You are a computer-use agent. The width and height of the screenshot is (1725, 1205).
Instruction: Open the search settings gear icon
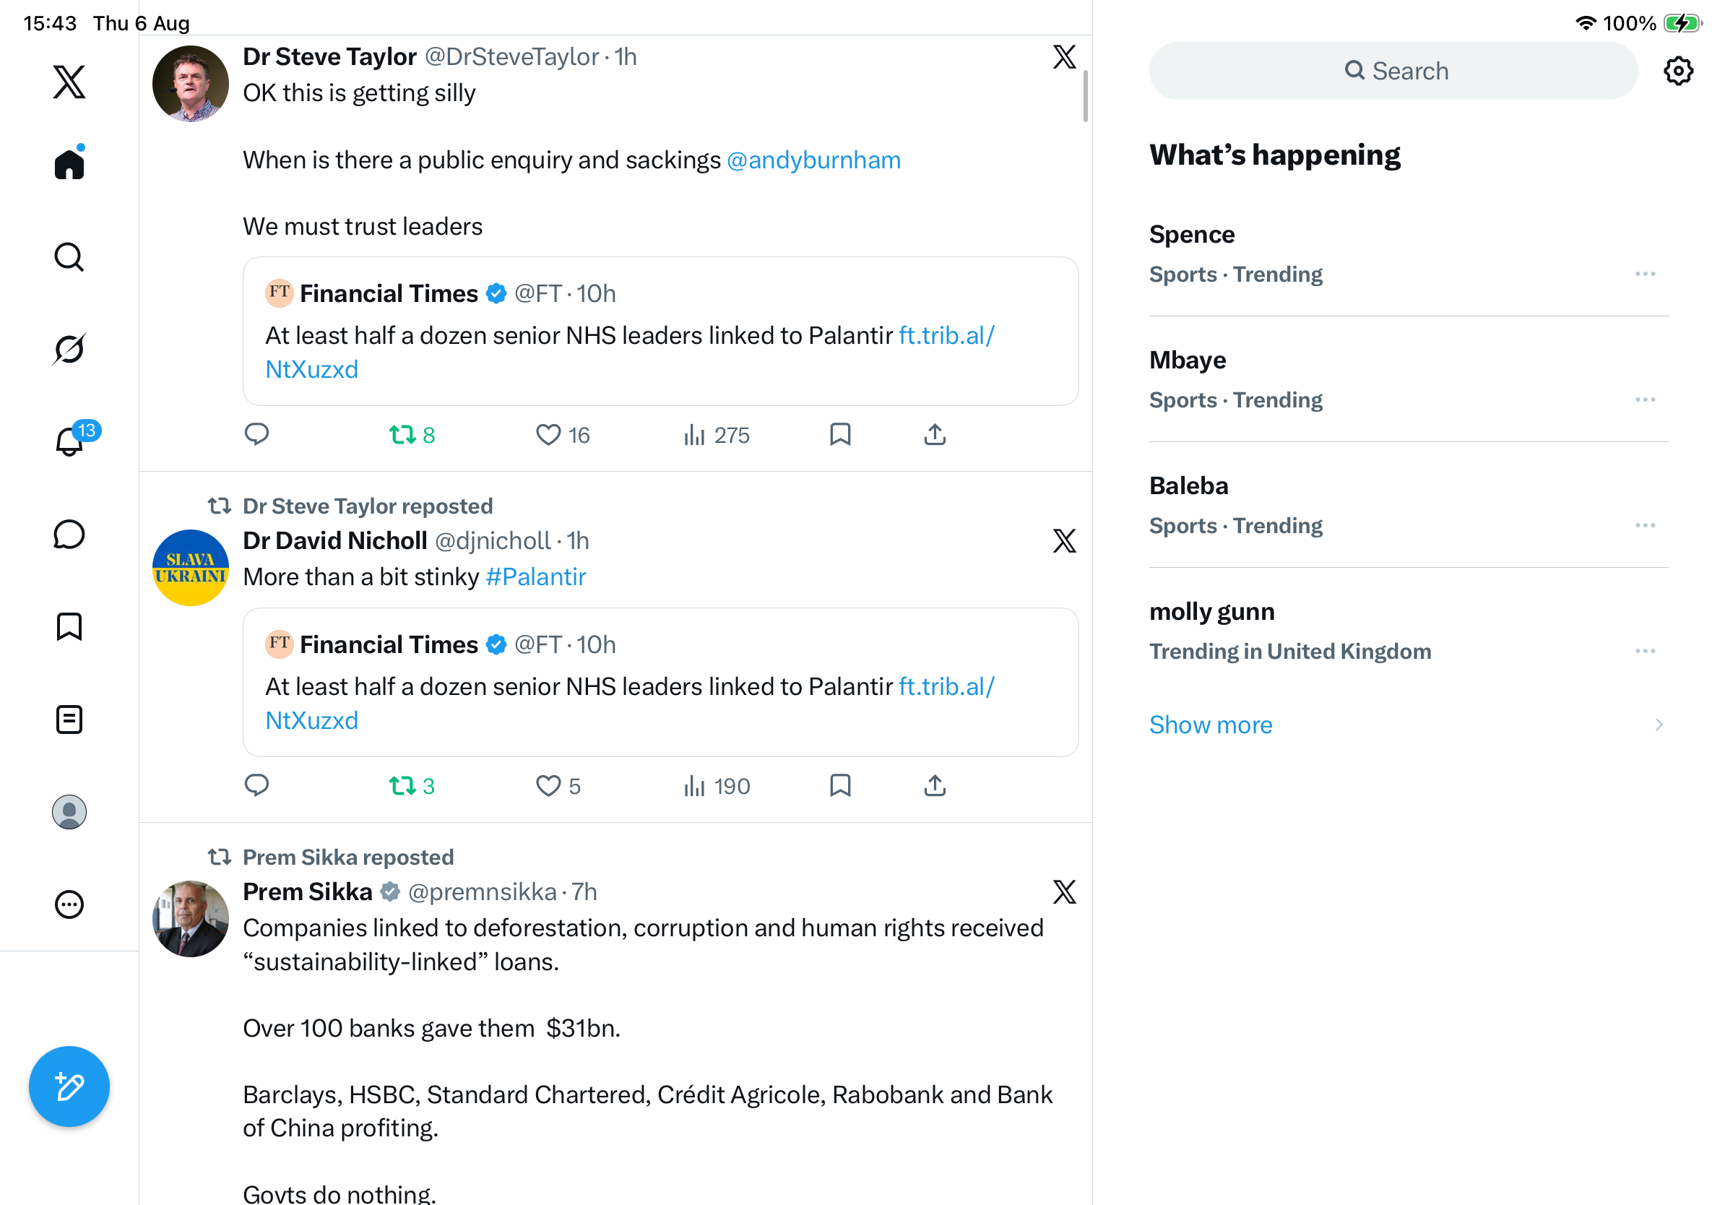click(x=1677, y=72)
